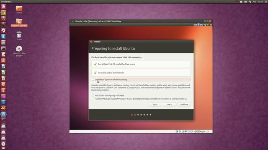This screenshot has height=150, width=268.
Task: Open network indicator in host top panel
Action: click(x=250, y=2)
